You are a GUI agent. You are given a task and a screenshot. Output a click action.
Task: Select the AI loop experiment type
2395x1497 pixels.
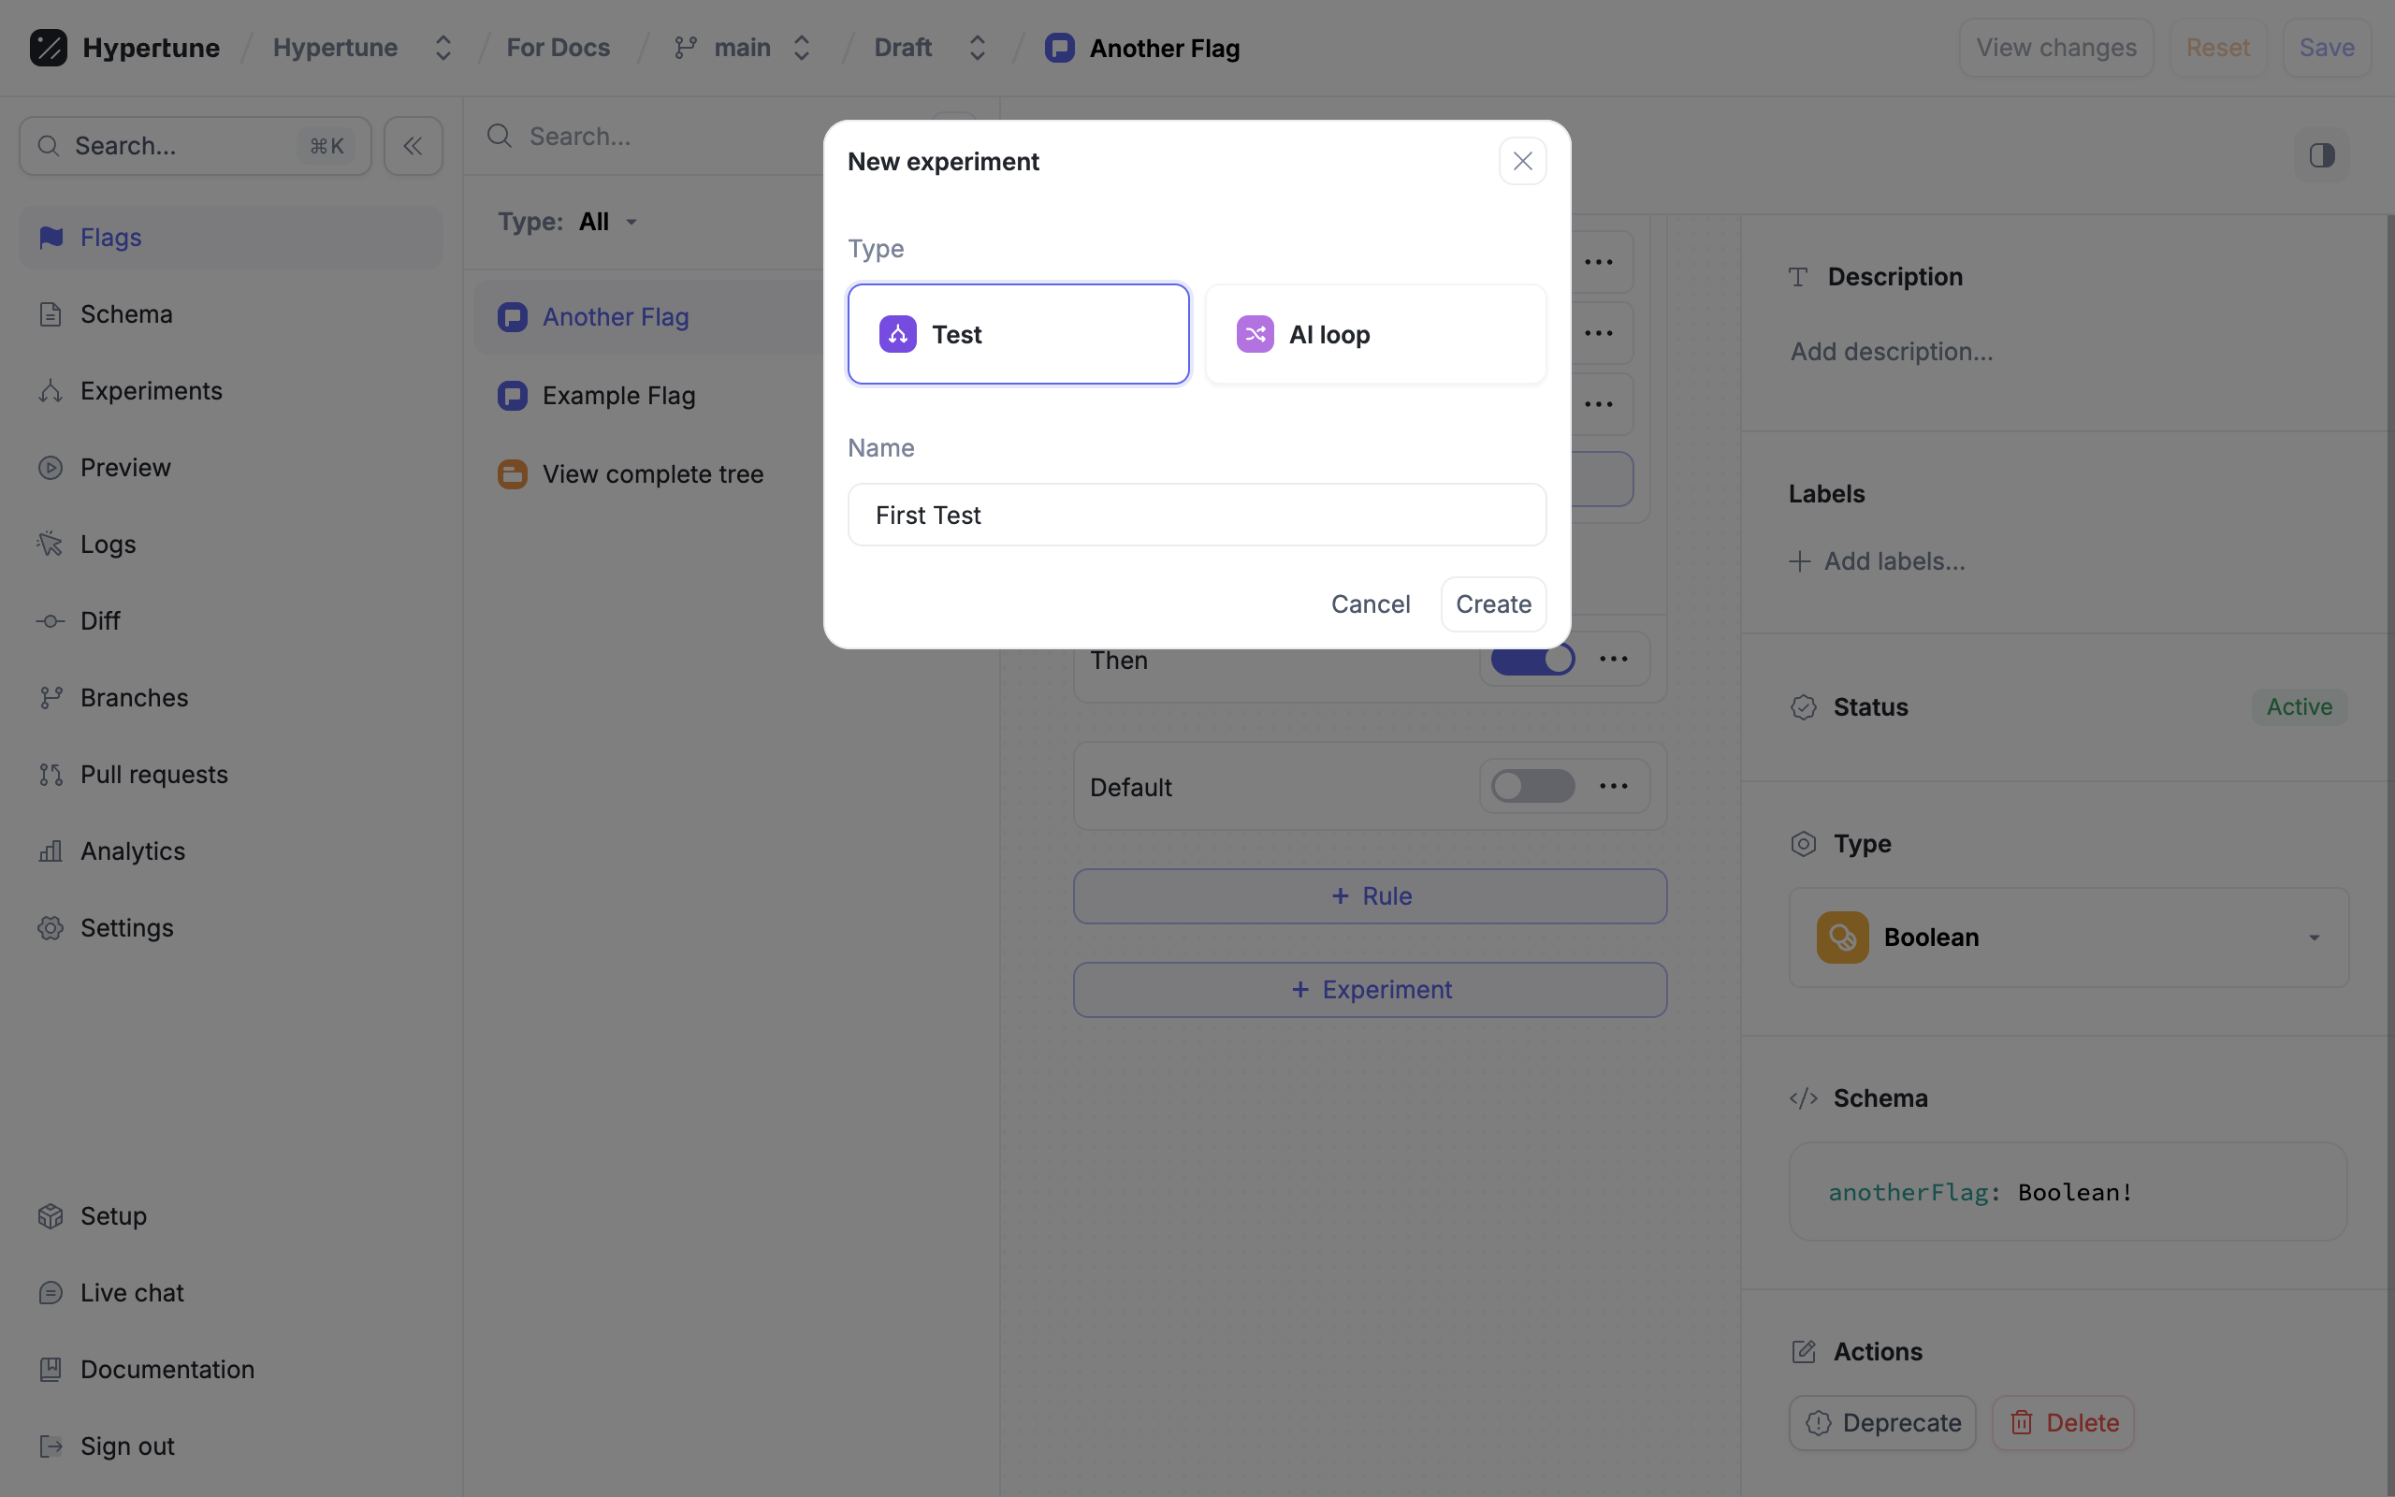click(1374, 335)
